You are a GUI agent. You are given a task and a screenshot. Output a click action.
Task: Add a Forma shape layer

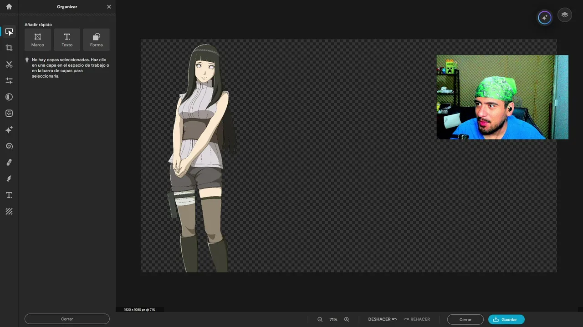[x=97, y=40]
